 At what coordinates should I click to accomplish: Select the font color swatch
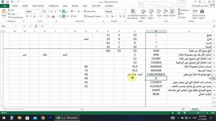pos(53,16)
